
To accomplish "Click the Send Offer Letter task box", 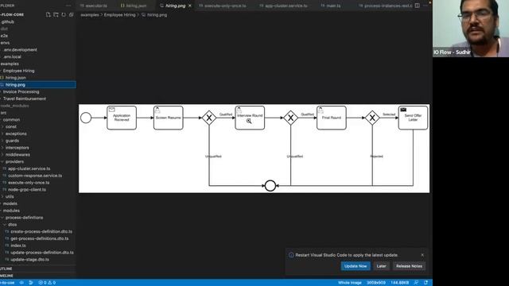I will 414,118.
